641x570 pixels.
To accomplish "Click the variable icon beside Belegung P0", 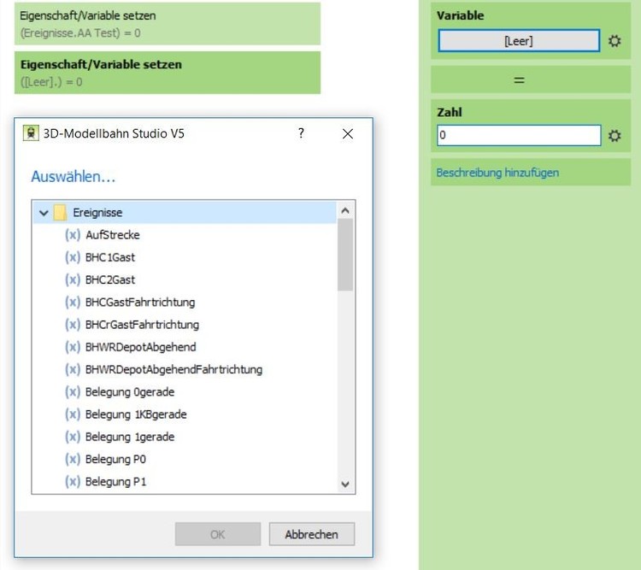I will [x=73, y=459].
